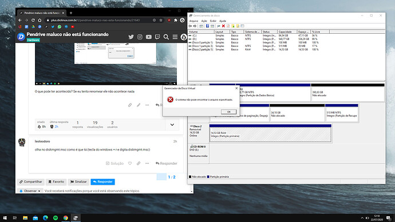
Task: Open Chrome from the taskbar
Action: click(x=65, y=218)
